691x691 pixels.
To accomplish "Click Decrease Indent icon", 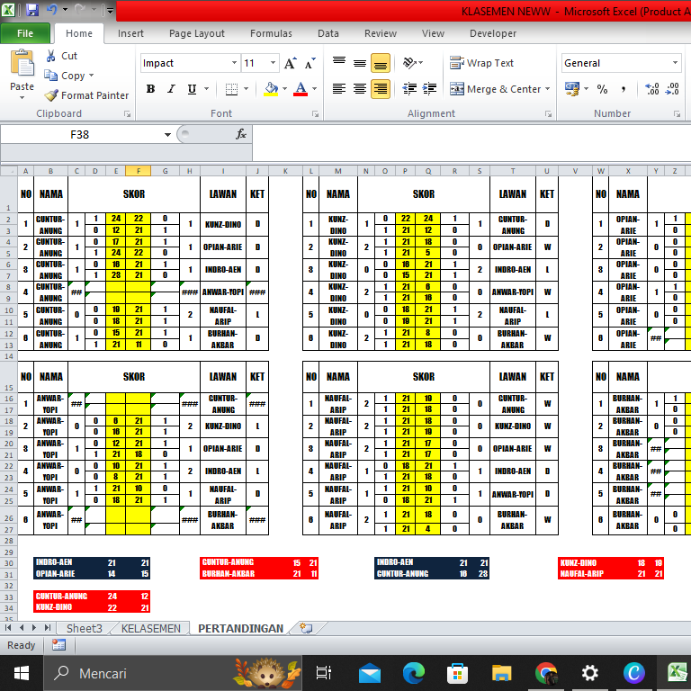I will [x=409, y=89].
